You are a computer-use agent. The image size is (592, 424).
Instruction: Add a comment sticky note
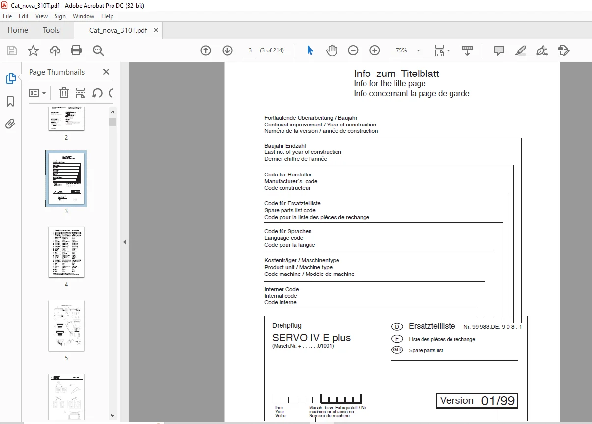(499, 50)
